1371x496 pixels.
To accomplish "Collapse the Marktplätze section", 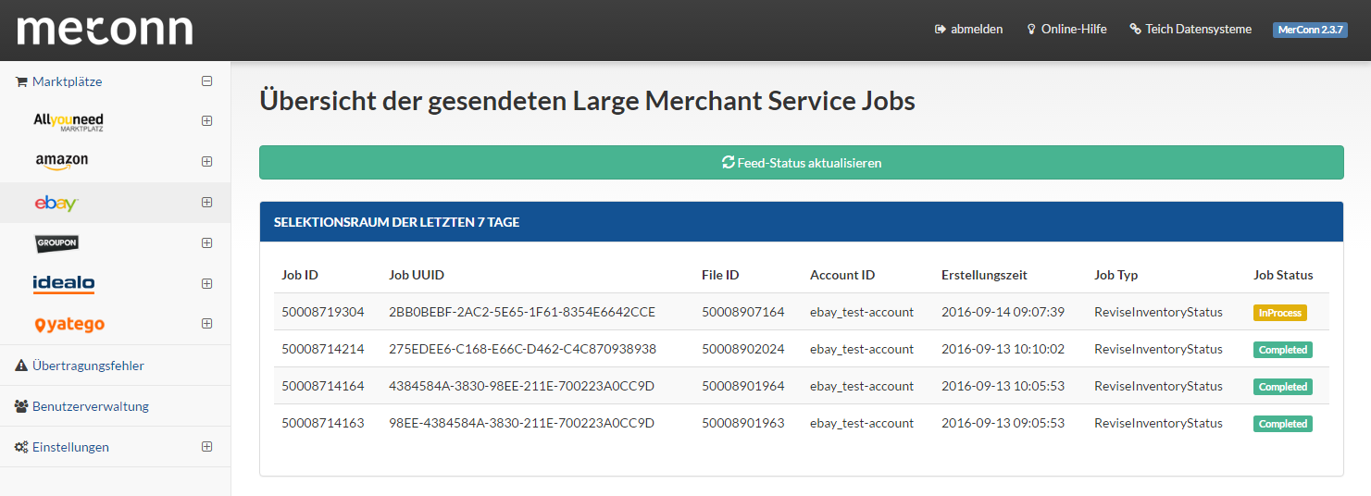I will pos(206,81).
